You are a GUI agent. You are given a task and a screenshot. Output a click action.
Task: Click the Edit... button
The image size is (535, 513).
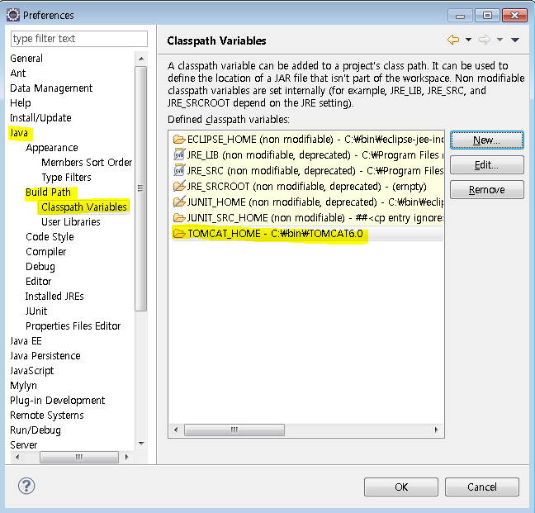(486, 165)
